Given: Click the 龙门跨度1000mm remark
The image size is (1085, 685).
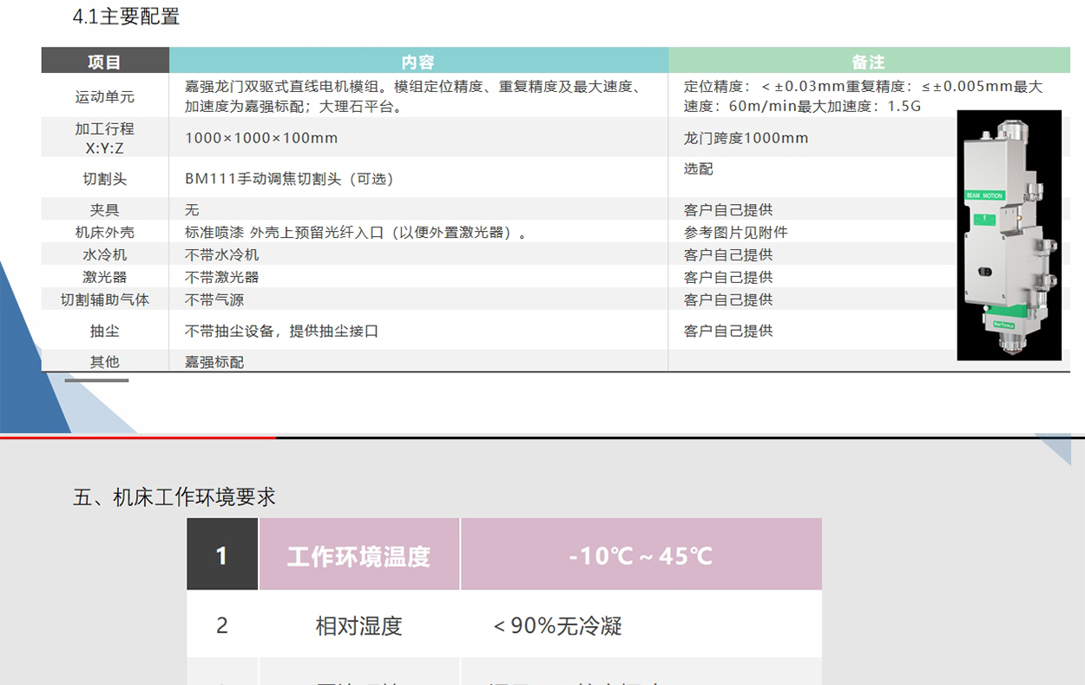Looking at the screenshot, I should point(746,138).
